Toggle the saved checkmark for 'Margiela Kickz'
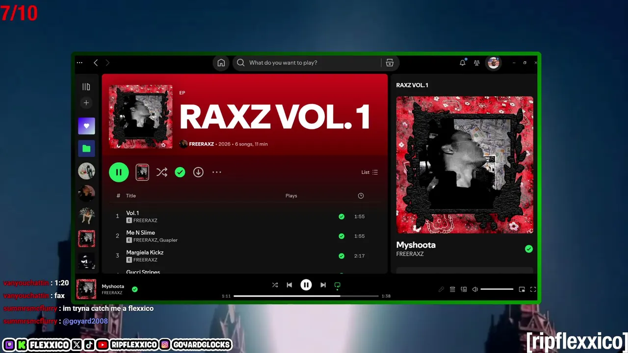Image resolution: width=628 pixels, height=353 pixels. [x=341, y=255]
